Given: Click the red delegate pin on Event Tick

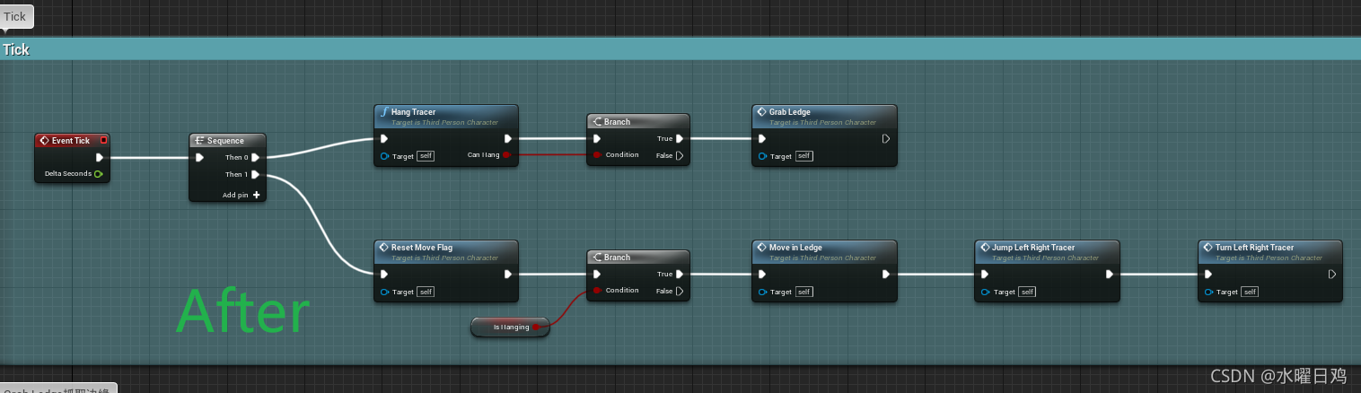Looking at the screenshot, I should tap(103, 140).
